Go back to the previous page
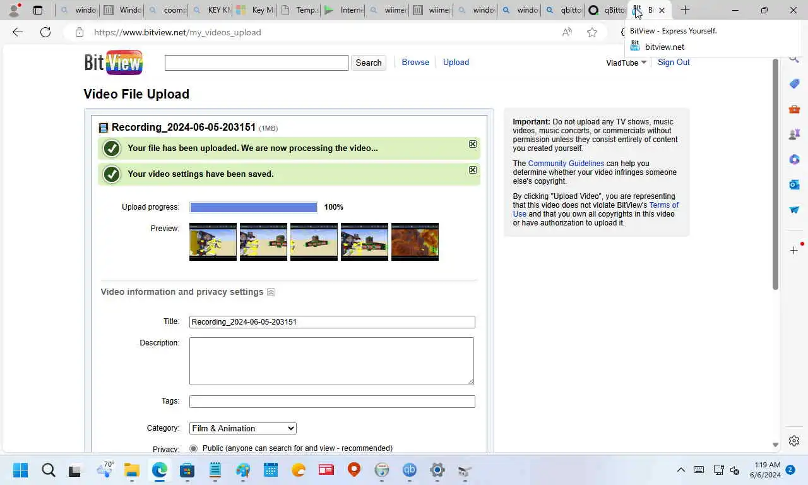The height and width of the screenshot is (485, 808). click(x=17, y=32)
